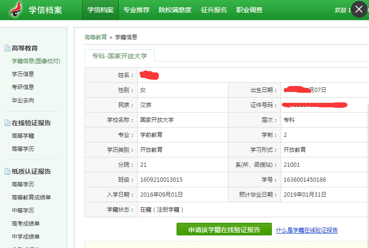
Task: Open 高等教育成绩单 in the sidebar
Action: click(x=31, y=198)
